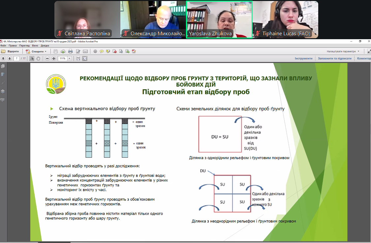
Task: Click the Save floppy disk icon
Action: tap(56, 51)
